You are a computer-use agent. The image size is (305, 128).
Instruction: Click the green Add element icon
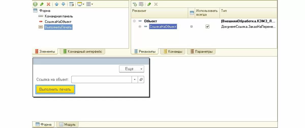point(35,4)
